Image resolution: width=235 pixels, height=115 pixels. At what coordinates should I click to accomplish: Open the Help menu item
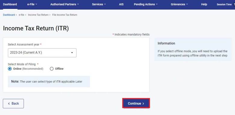coord(204,4)
